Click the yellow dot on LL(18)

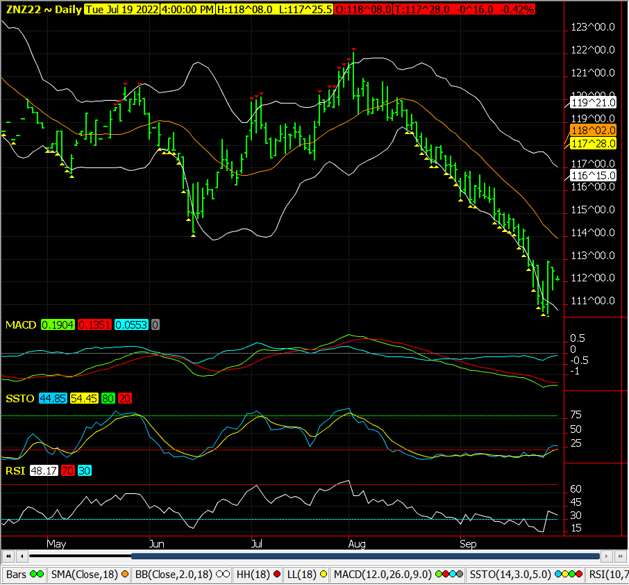323,575
